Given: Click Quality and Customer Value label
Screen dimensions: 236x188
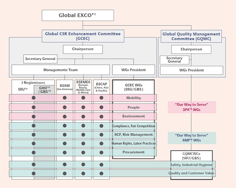Looking at the screenshot, I should (191, 173).
